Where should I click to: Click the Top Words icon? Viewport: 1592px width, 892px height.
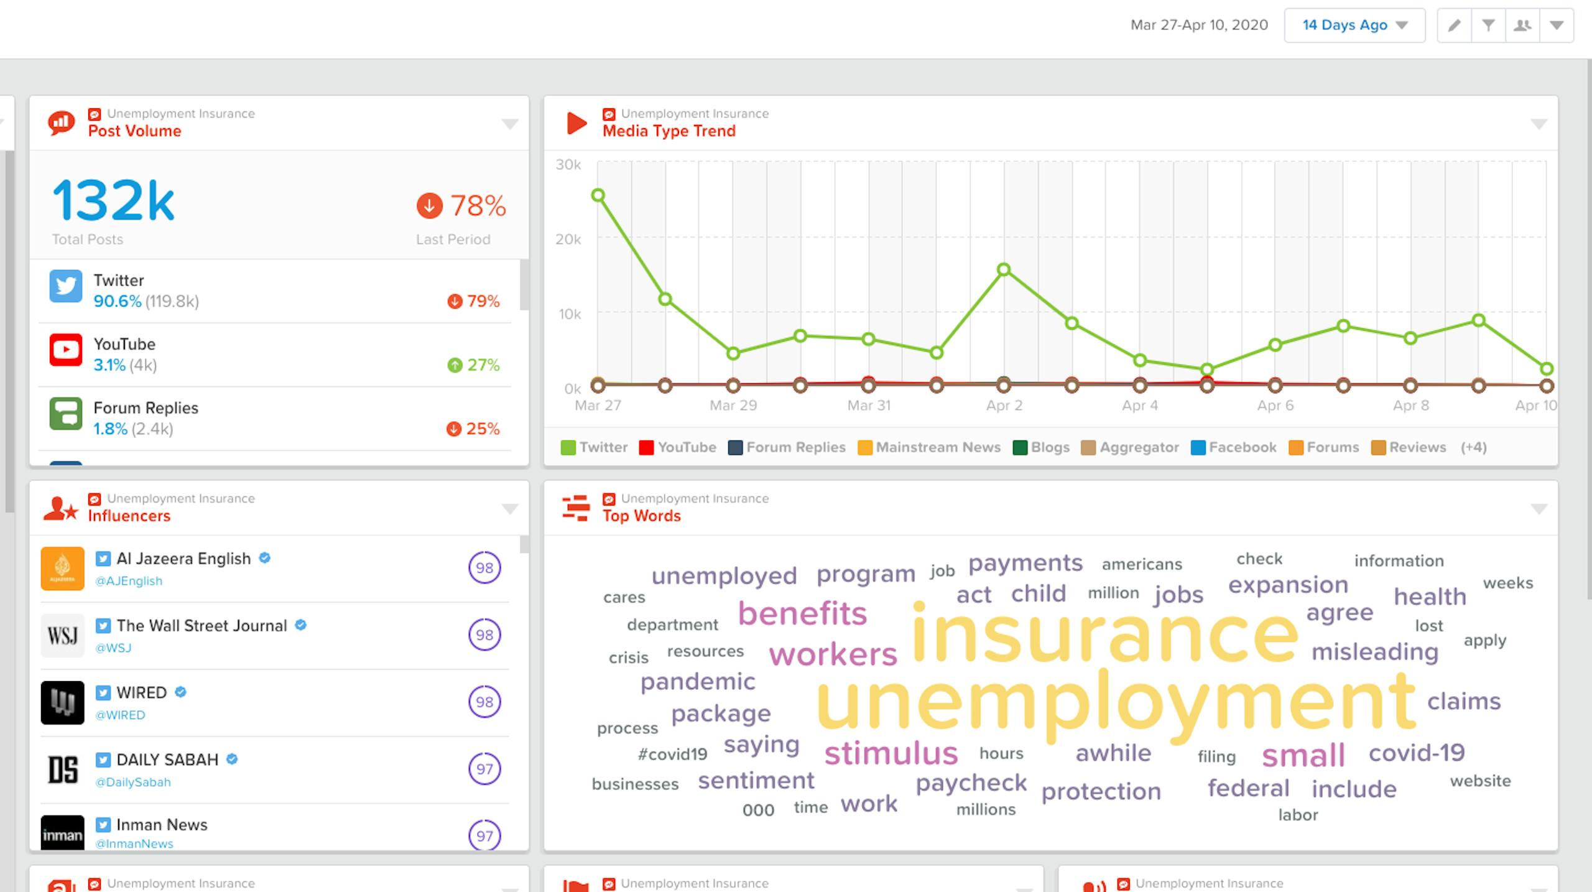[x=575, y=508]
